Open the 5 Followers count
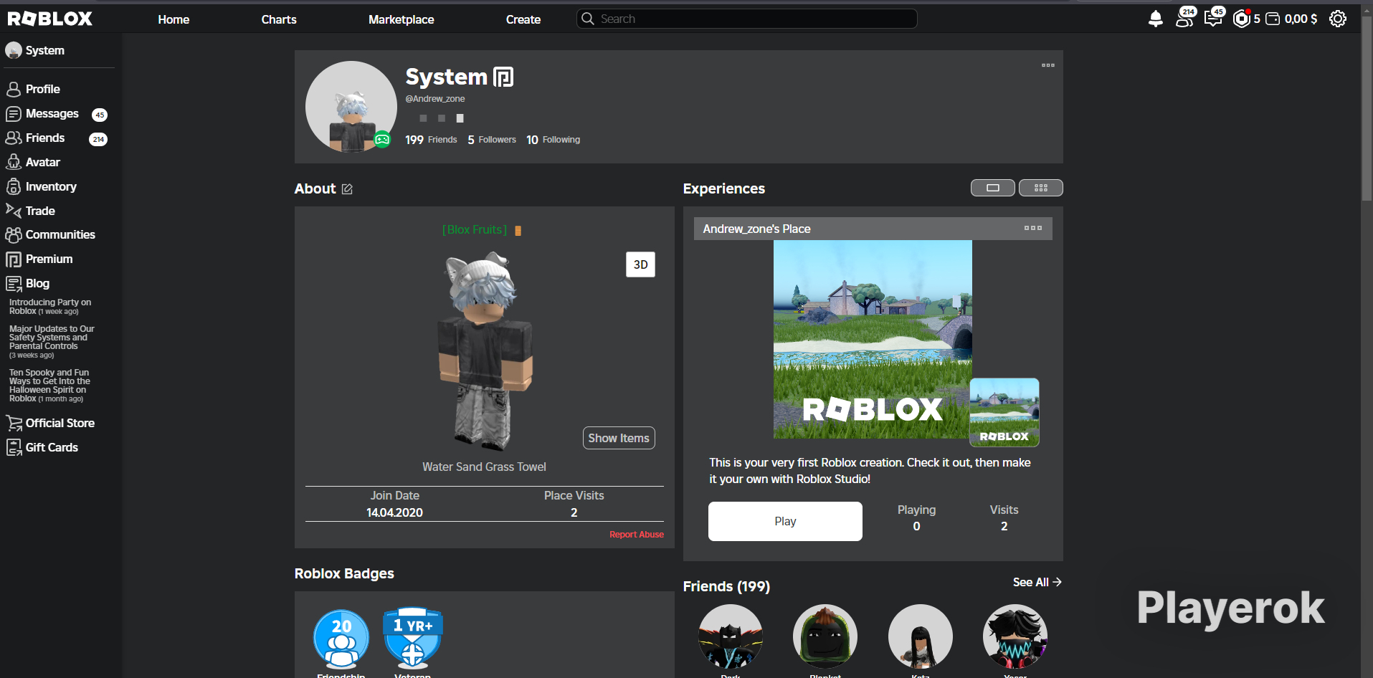The image size is (1373, 678). (492, 140)
